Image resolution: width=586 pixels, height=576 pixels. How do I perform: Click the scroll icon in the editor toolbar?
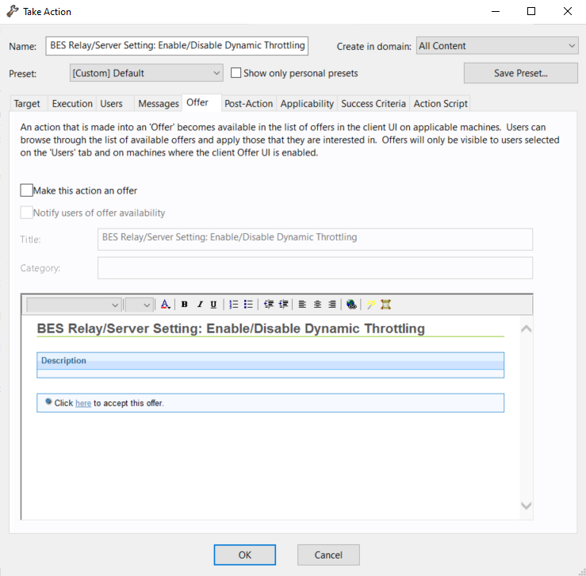click(x=385, y=305)
